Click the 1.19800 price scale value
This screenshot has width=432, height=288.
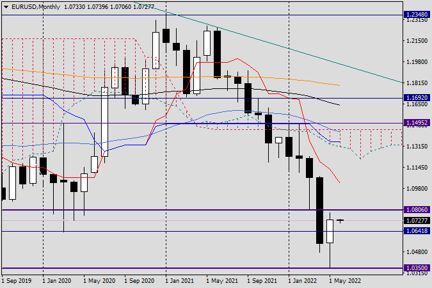tap(417, 62)
